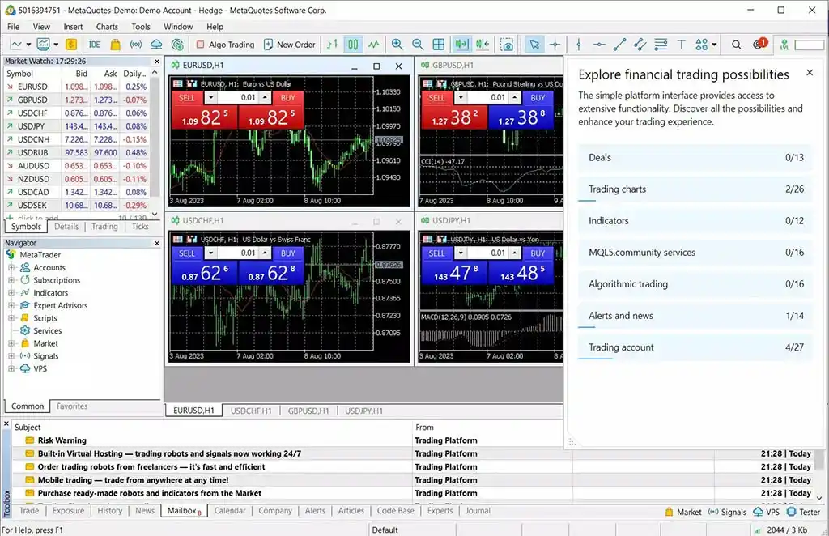
Task: Click the Zoom In magnifier icon
Action: point(397,45)
